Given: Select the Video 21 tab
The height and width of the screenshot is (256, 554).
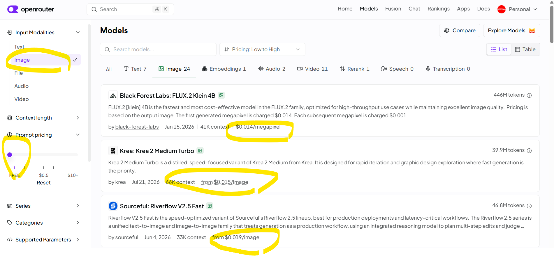Looking at the screenshot, I should pyautogui.click(x=312, y=69).
